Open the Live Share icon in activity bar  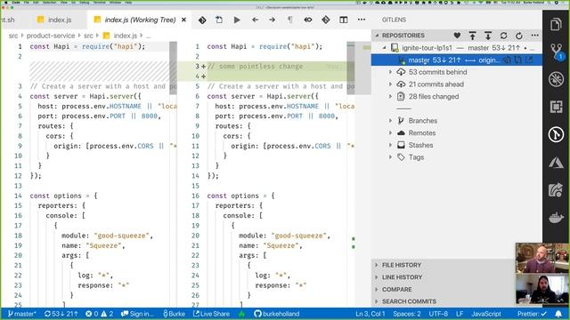(556, 189)
